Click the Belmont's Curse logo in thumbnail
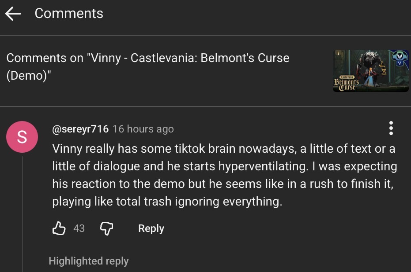Viewport: 411px width, 272px height. (346, 83)
